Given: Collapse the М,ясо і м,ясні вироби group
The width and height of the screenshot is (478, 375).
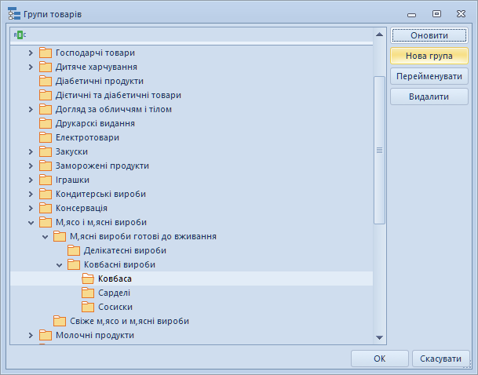Looking at the screenshot, I should [31, 222].
